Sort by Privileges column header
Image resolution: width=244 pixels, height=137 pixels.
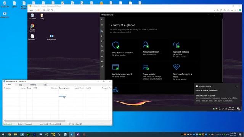click(x=105, y=88)
